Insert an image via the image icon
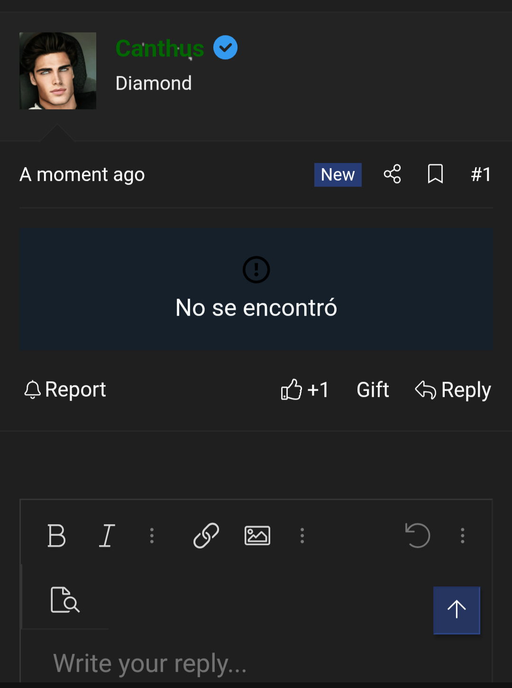The height and width of the screenshot is (688, 512). point(256,536)
